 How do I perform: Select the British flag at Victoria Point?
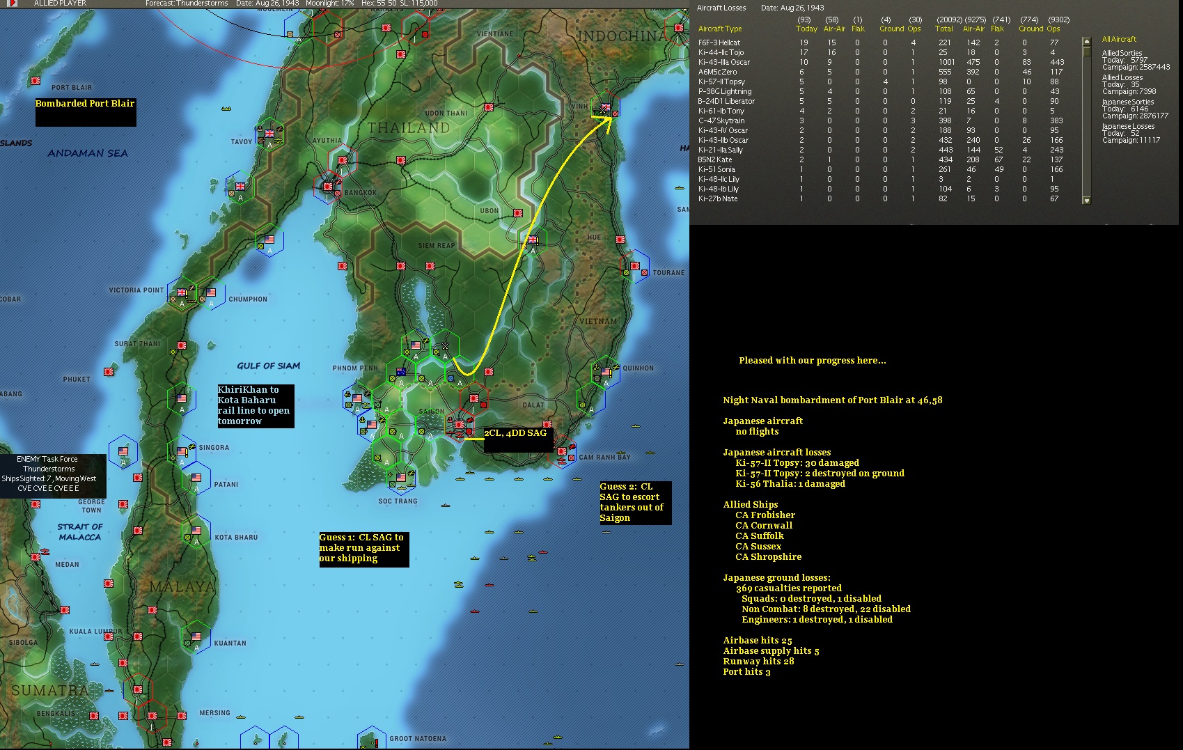click(x=182, y=292)
